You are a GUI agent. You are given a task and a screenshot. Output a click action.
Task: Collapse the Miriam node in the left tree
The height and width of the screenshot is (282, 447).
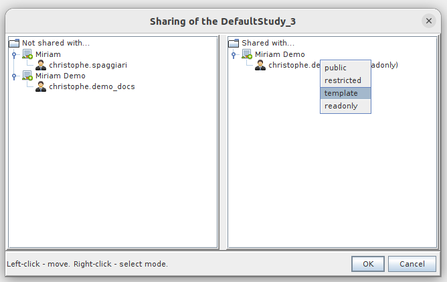(14, 54)
